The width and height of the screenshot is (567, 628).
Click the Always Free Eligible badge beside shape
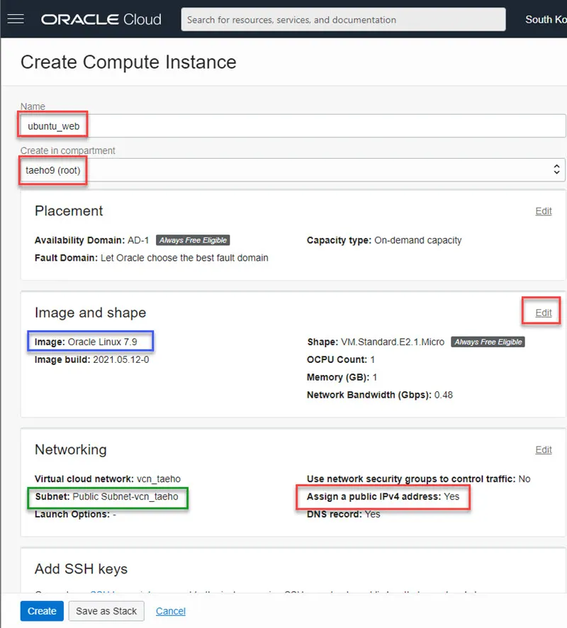[x=488, y=342]
